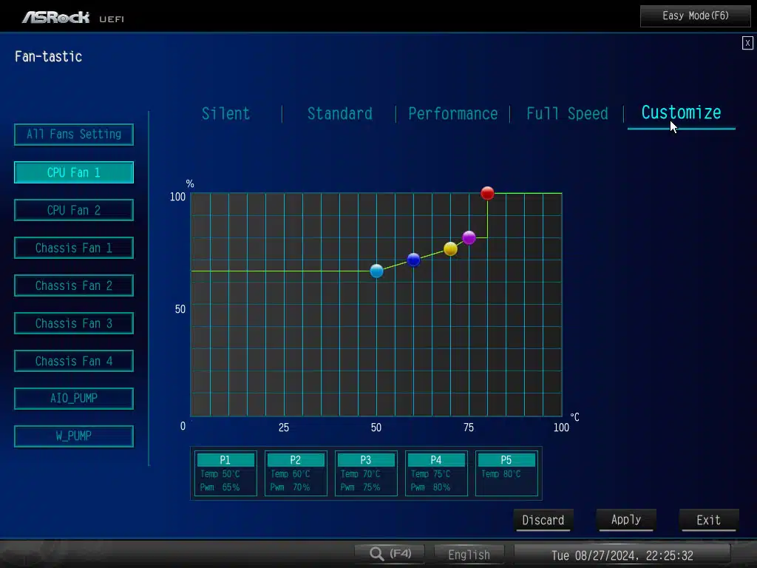Choose Chassis Fan 1 from fan list
Image resolution: width=757 pixels, height=568 pixels.
click(x=74, y=248)
